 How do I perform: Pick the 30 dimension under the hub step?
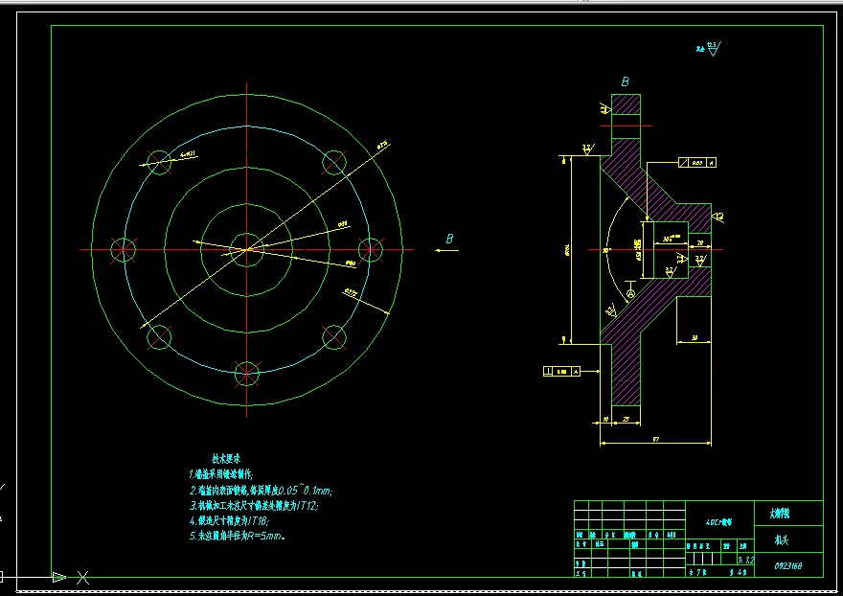tap(694, 338)
